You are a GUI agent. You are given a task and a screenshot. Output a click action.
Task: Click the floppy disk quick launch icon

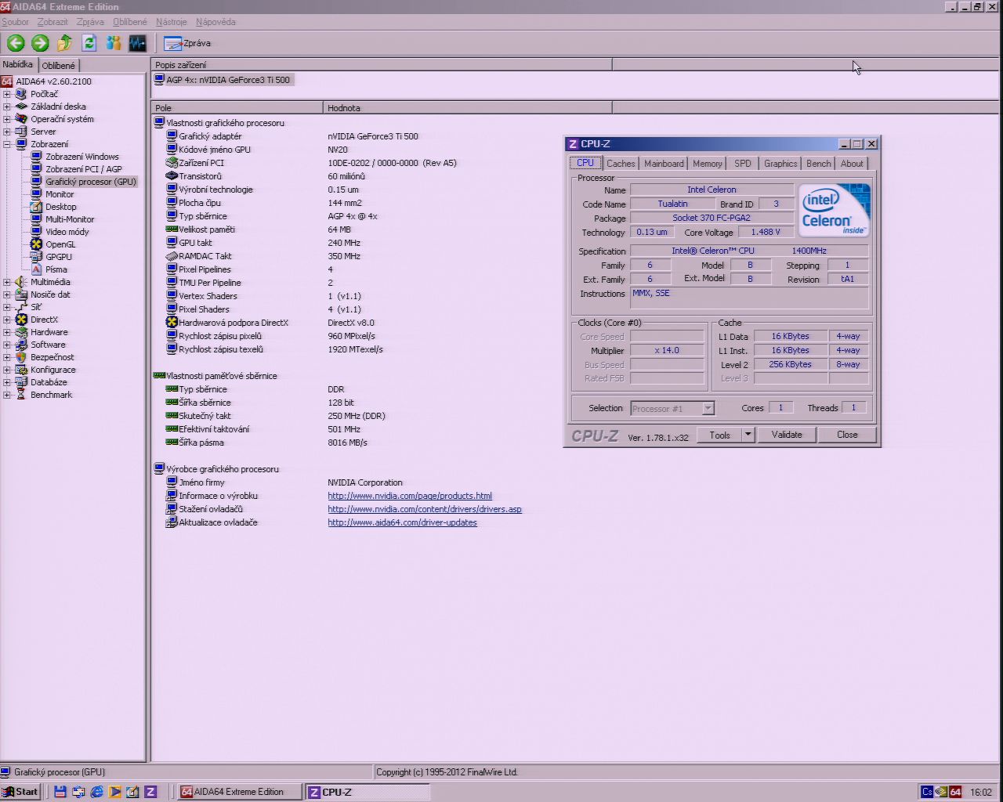click(x=60, y=792)
